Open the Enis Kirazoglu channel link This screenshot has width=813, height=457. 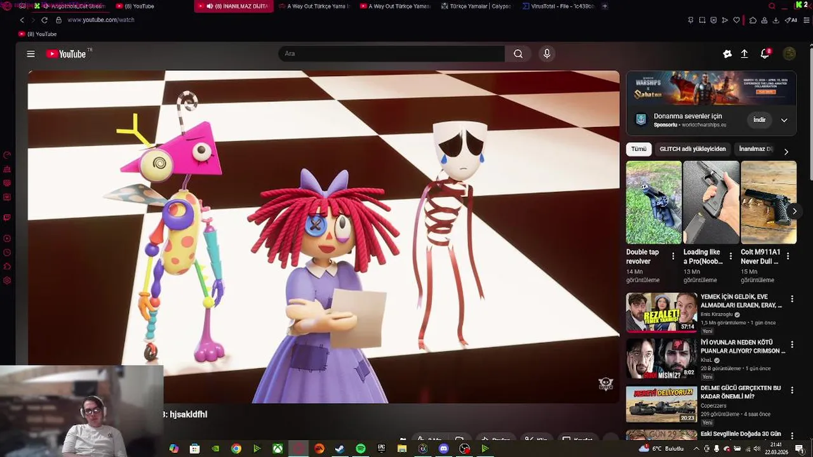(x=716, y=314)
